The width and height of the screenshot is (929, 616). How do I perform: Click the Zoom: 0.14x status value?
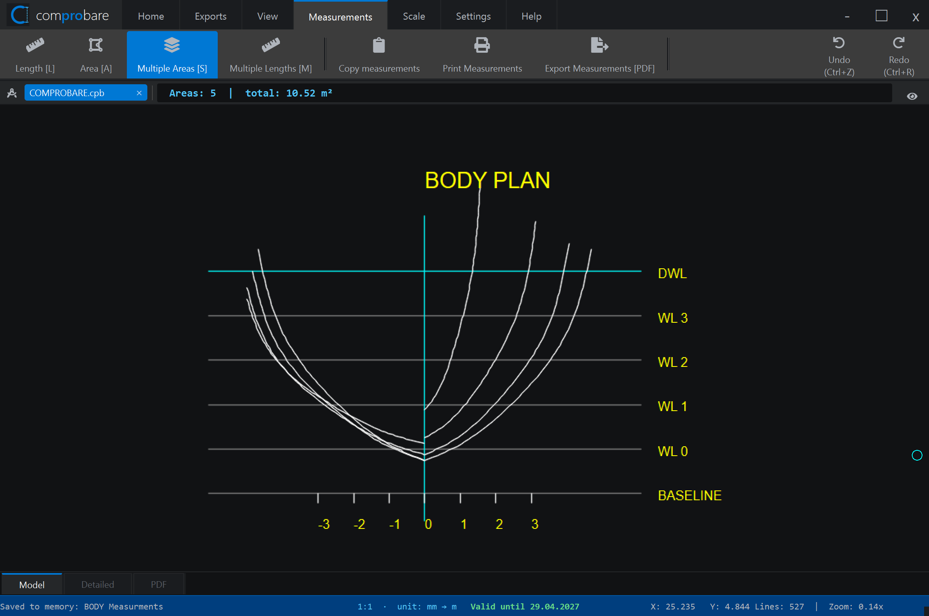pos(856,607)
